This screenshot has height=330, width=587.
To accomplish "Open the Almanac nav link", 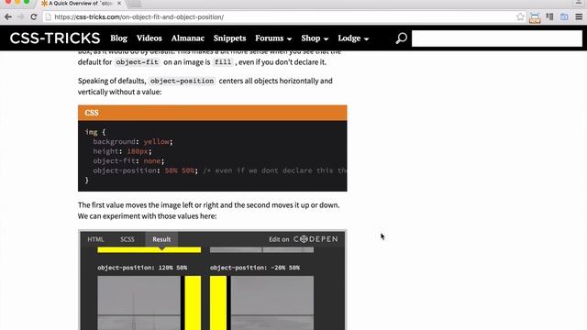I will coord(187,38).
